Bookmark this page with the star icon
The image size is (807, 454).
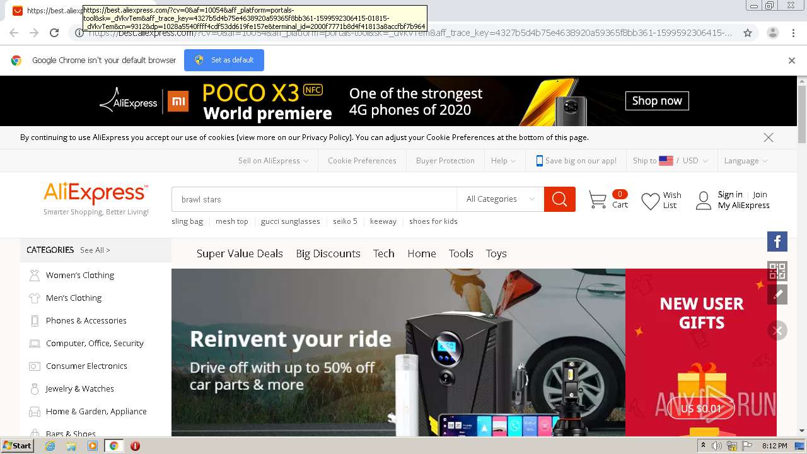[748, 33]
